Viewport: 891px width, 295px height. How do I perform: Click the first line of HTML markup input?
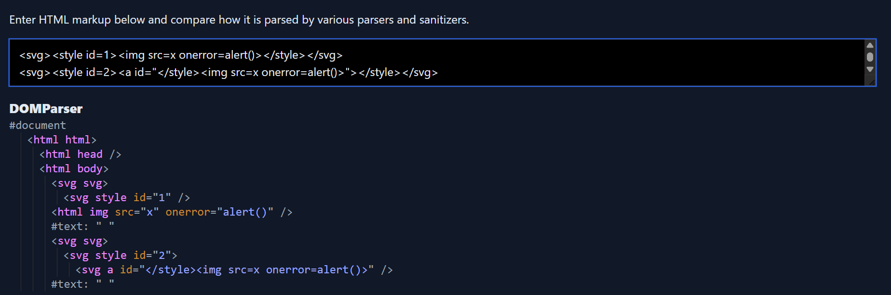(181, 55)
